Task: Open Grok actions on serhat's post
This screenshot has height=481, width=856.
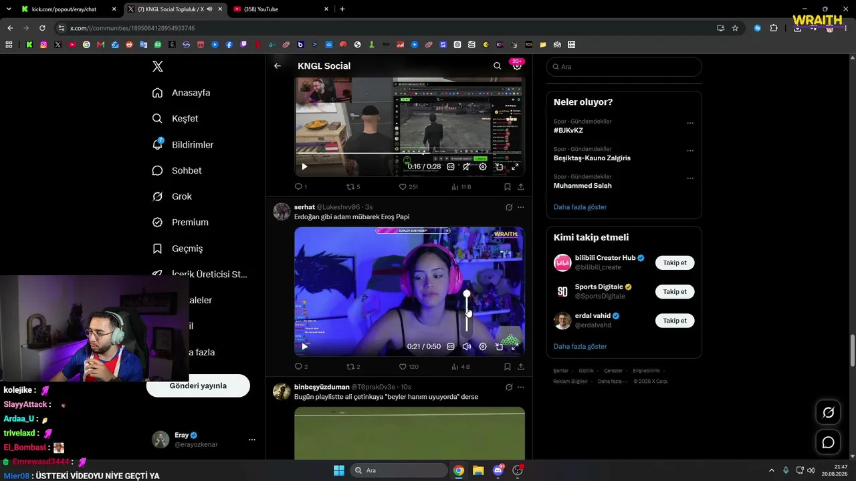Action: tap(509, 207)
